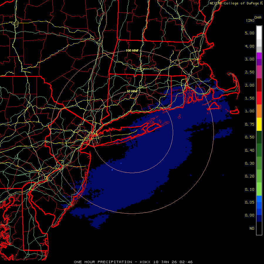This screenshot has width=264, height=264.
Task: Select the white swatch atop the color scale
Action: (259, 33)
